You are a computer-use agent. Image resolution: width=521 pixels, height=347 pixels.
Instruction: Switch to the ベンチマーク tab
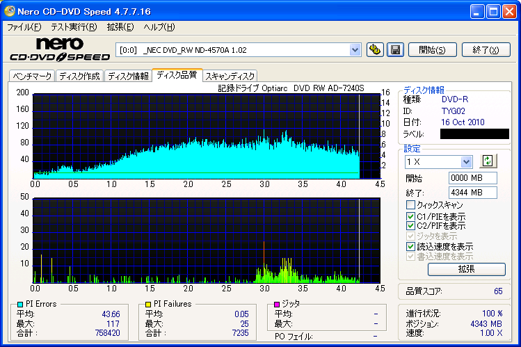click(32, 76)
